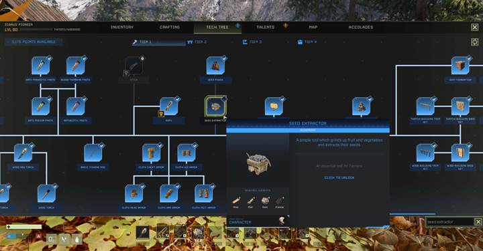
Task: Click the Stone ingredient in the tooltip
Action: [265, 201]
